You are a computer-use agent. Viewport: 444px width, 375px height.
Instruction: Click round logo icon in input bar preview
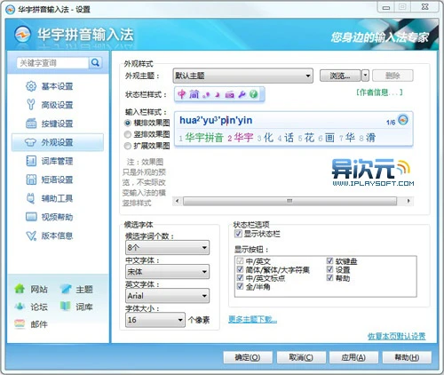coord(403,120)
